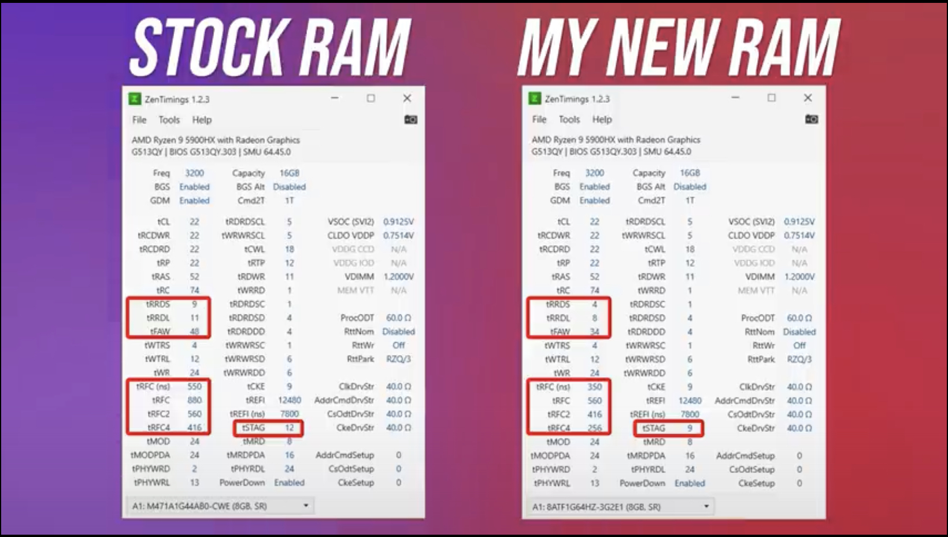Click tMRDPDA value 16 in Stock RAM window
948x537 pixels.
[x=289, y=455]
